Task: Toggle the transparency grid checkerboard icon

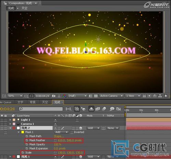Action: coord(96,96)
